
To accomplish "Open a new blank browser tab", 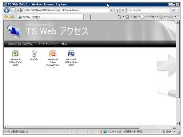I will point(87,17).
